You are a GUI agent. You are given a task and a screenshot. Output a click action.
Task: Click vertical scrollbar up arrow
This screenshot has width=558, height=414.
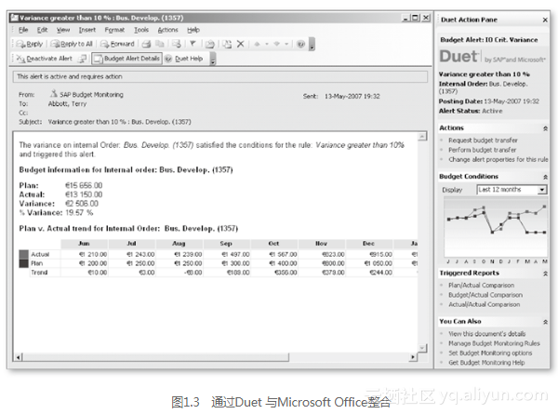click(x=422, y=137)
